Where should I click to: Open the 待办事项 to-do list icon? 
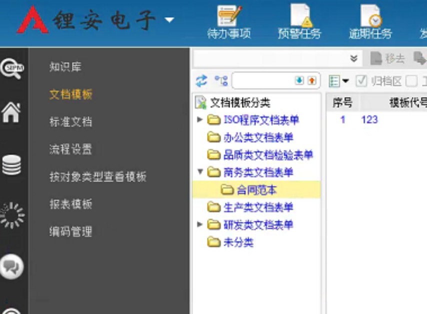(x=228, y=22)
